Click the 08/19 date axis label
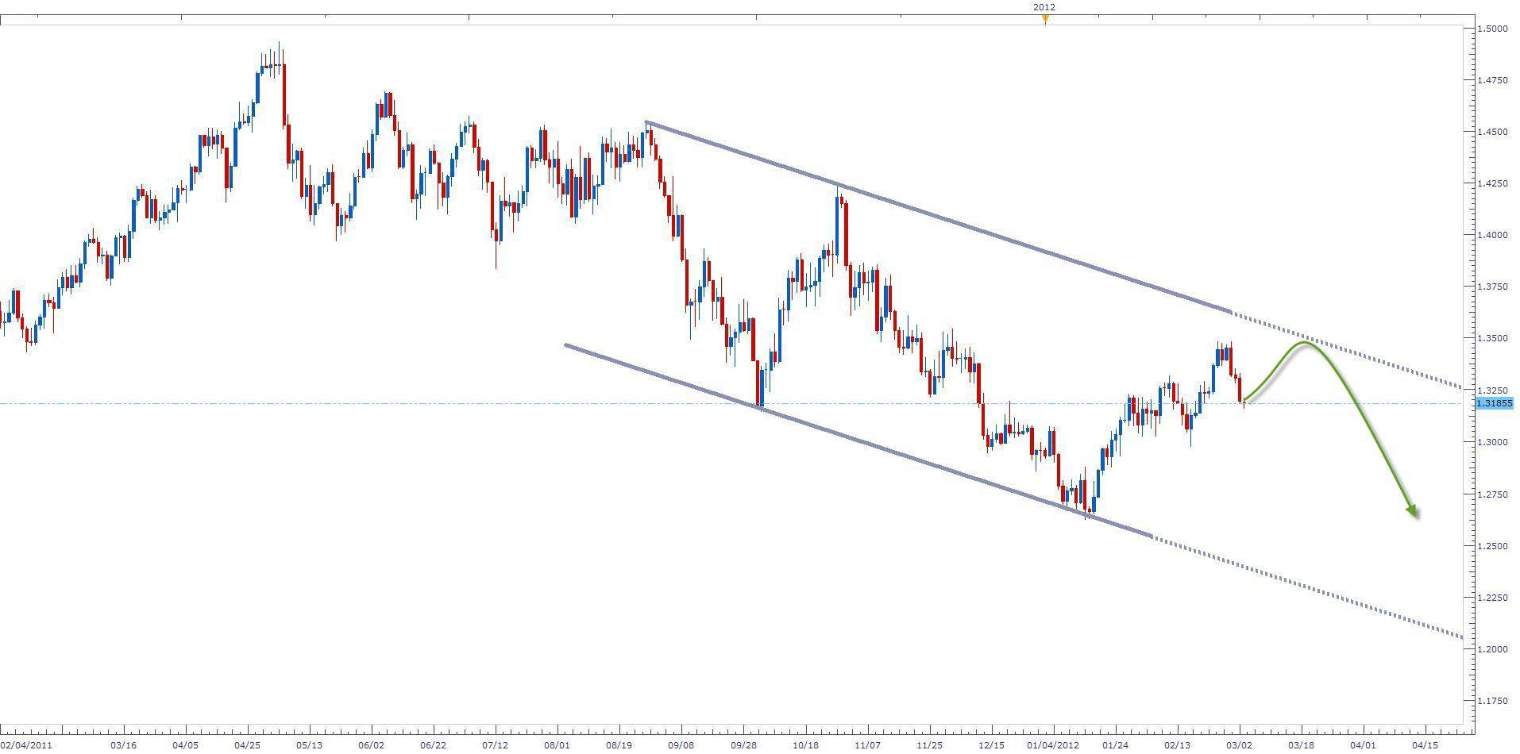 click(x=619, y=745)
